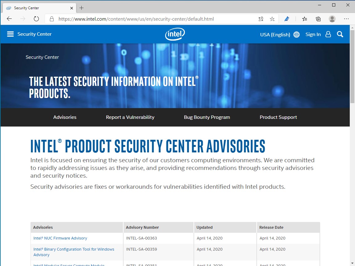Open Edge Collections icon
Viewport: 355px width, 266px height.
318,19
